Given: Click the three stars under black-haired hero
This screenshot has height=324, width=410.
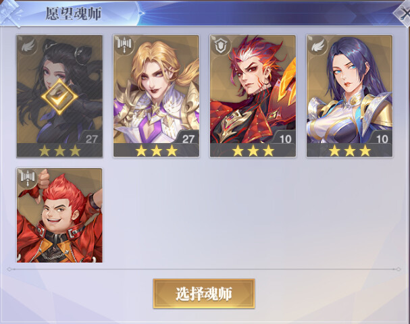Looking at the screenshot, I should coord(59,151).
